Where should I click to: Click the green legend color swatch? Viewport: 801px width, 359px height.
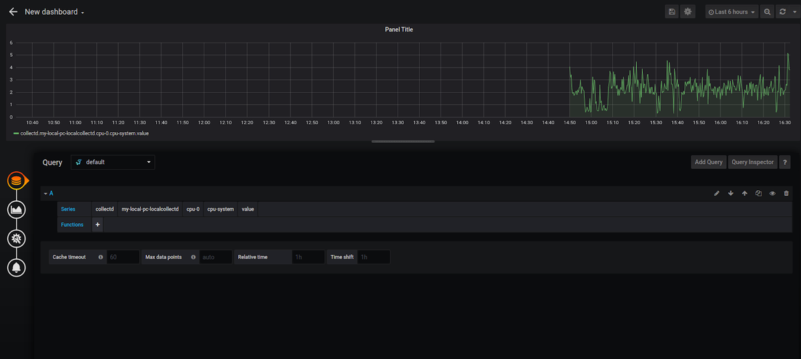coord(16,133)
